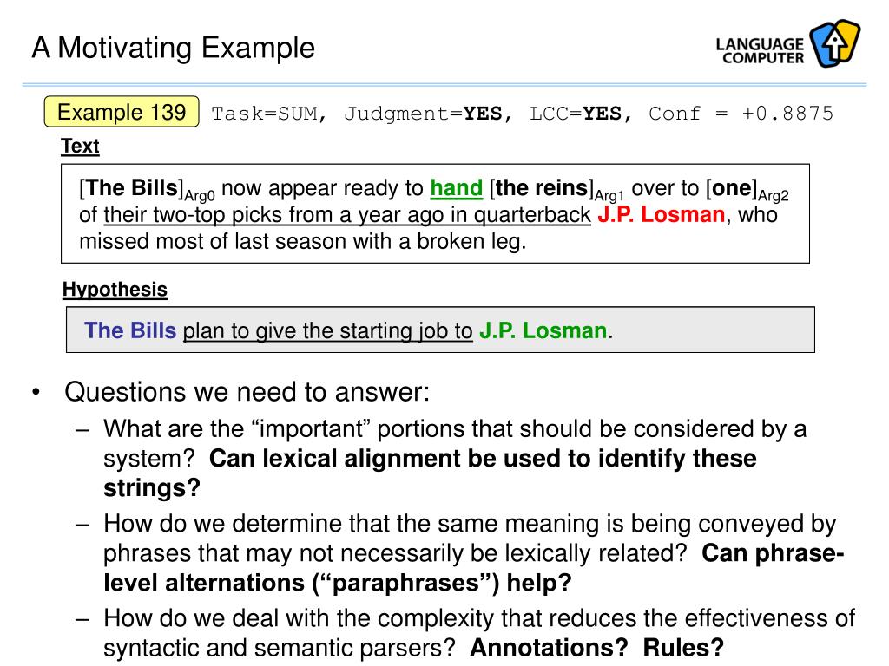889x666 pixels.
Task: Click the slide title A Motivating Example
Action: 173,48
